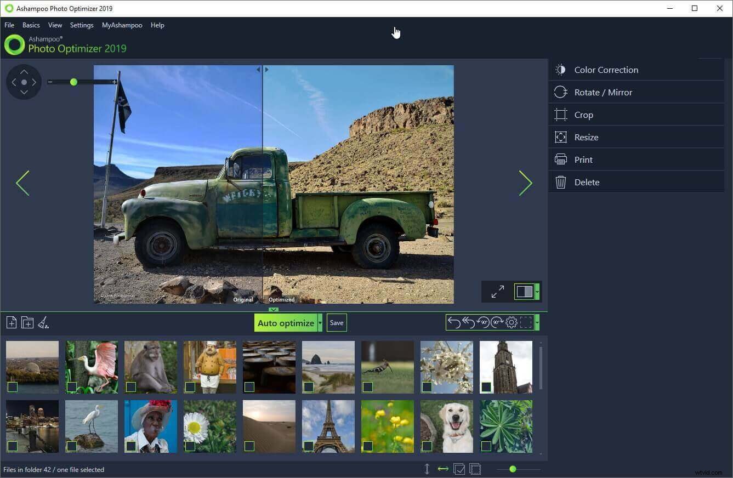Open optimization settings via gear icon

(x=512, y=322)
